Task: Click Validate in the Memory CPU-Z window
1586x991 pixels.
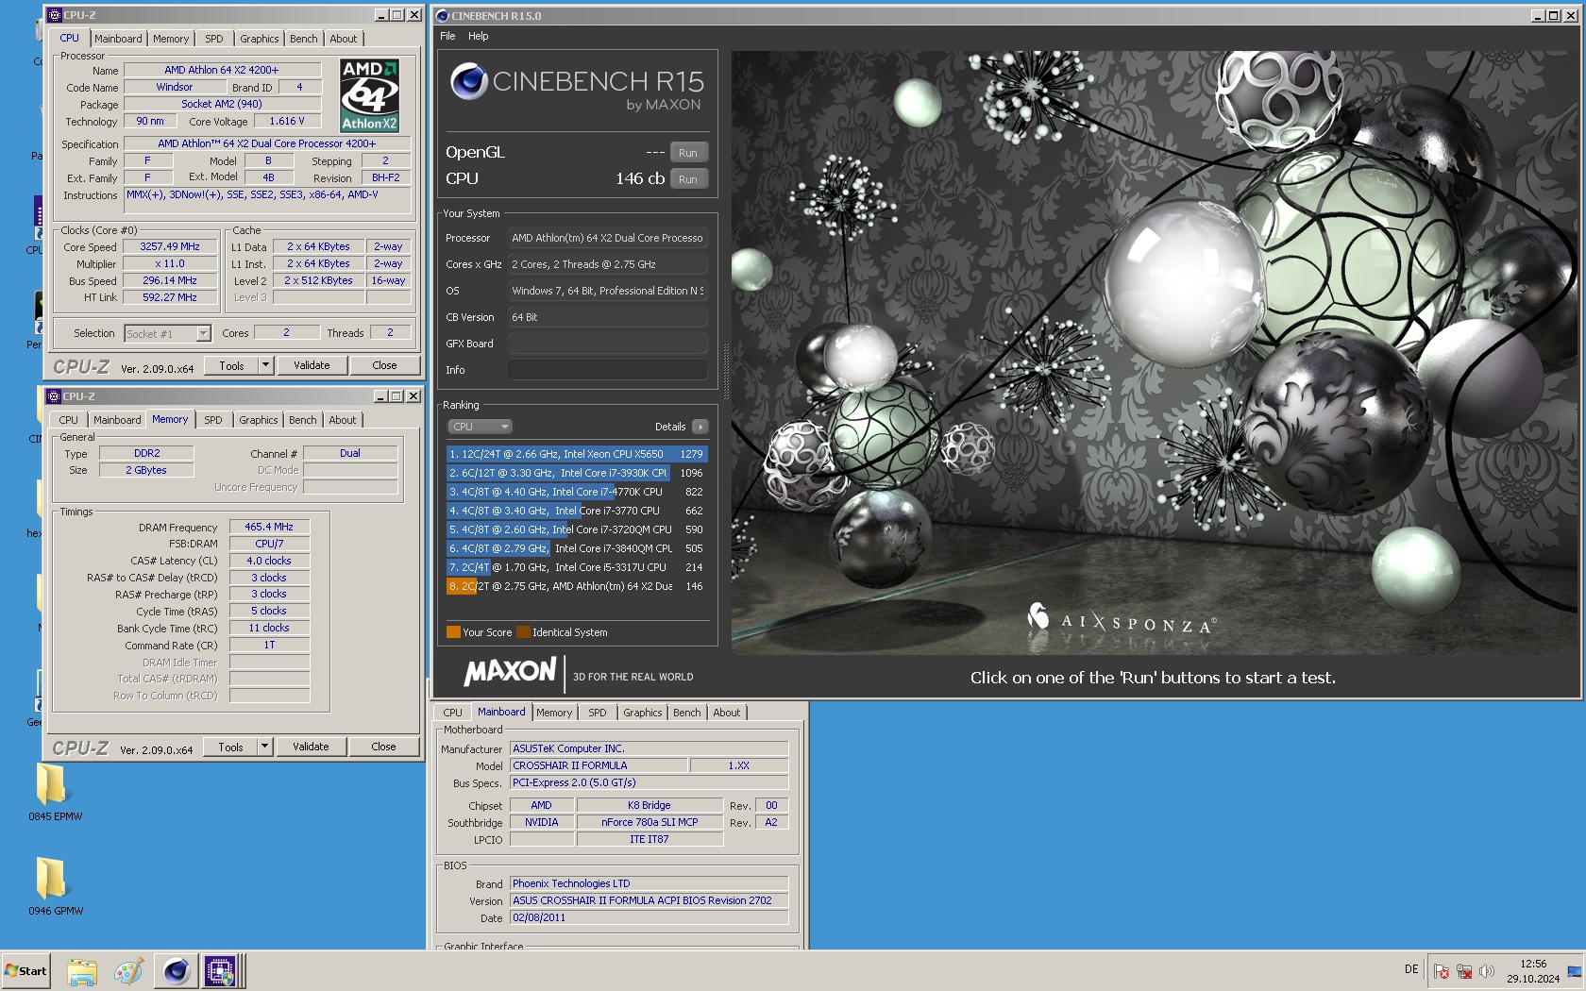Action: [x=311, y=747]
